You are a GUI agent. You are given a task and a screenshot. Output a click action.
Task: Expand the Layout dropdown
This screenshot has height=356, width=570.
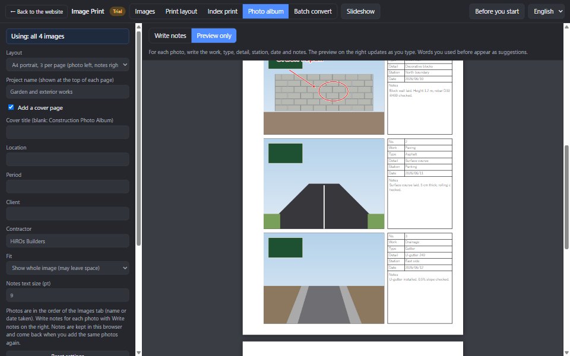coord(68,65)
